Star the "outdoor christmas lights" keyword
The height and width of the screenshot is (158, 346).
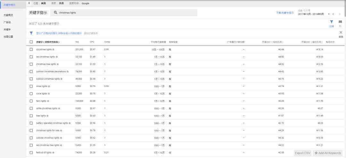tap(61, 79)
